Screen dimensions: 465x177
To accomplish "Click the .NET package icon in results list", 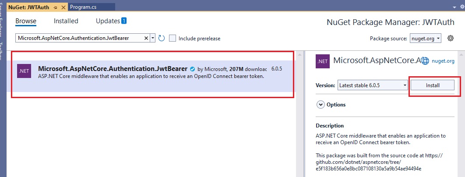I will click(25, 71).
